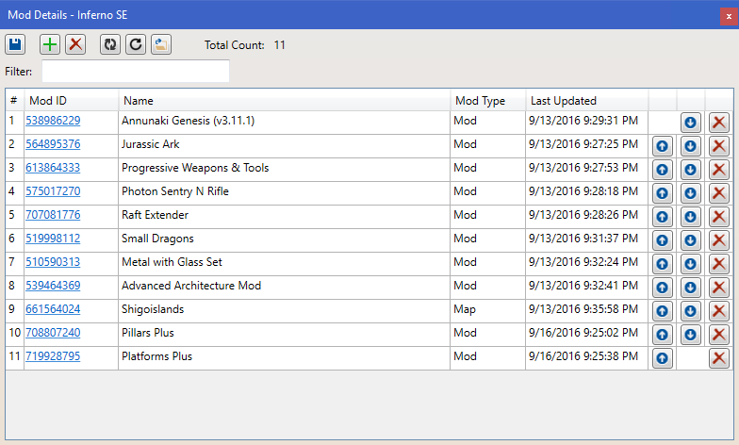Move Advanced Architecture Mod up
The image size is (739, 445).
coord(662,288)
